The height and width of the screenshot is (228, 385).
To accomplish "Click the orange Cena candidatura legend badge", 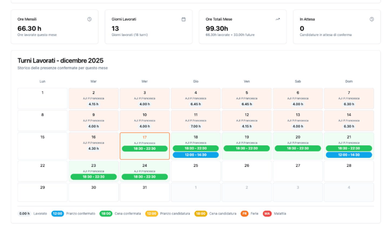I will click(x=201, y=213).
